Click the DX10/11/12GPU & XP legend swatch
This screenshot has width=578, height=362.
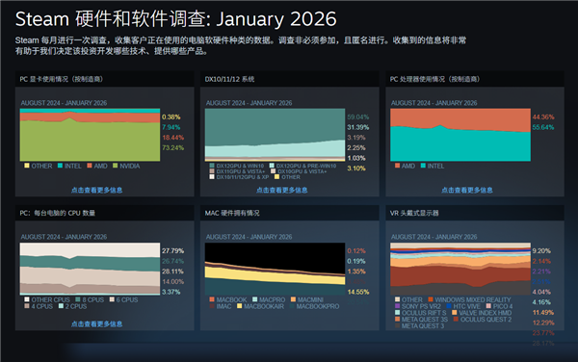pos(212,177)
